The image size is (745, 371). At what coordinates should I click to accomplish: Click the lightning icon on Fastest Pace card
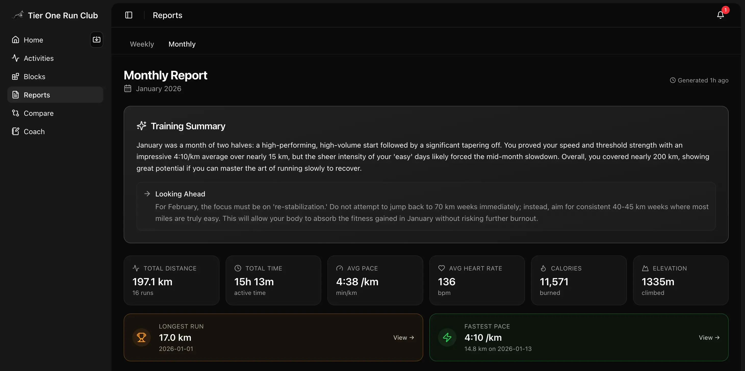pyautogui.click(x=447, y=337)
